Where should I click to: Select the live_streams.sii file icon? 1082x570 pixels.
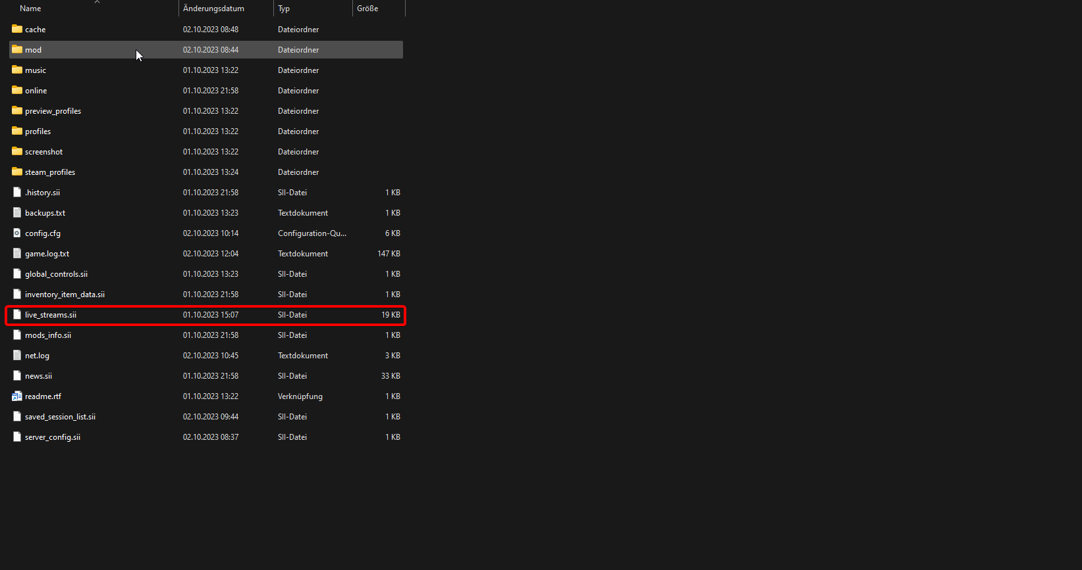(x=17, y=314)
